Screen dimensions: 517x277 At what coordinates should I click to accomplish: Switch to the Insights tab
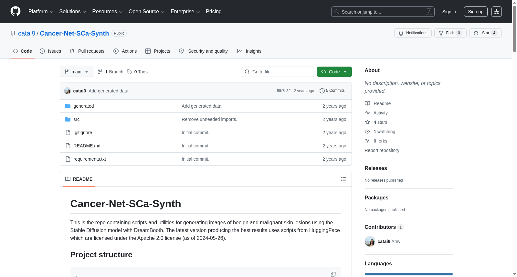click(x=249, y=51)
